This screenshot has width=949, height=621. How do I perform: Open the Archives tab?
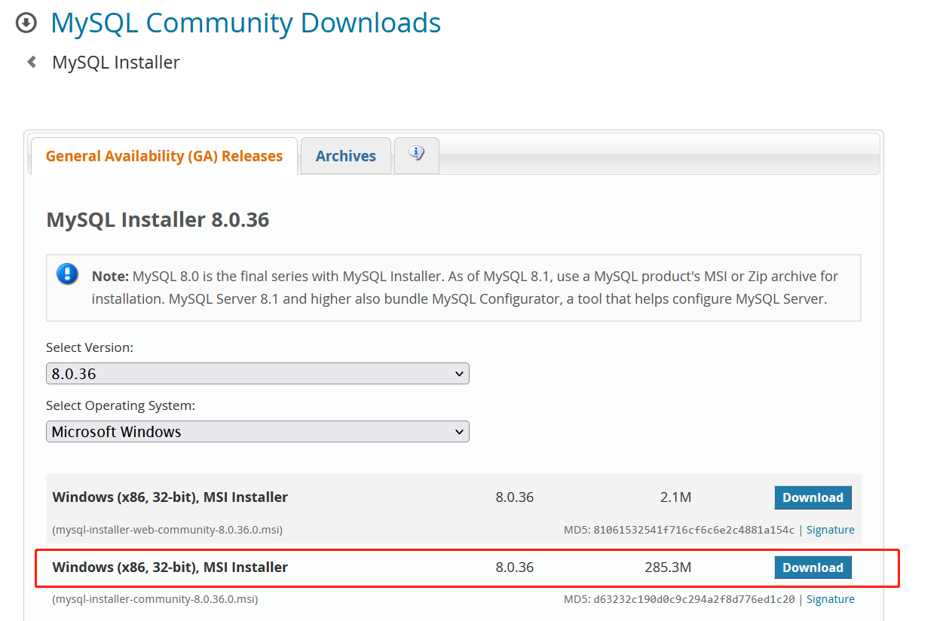(x=346, y=156)
